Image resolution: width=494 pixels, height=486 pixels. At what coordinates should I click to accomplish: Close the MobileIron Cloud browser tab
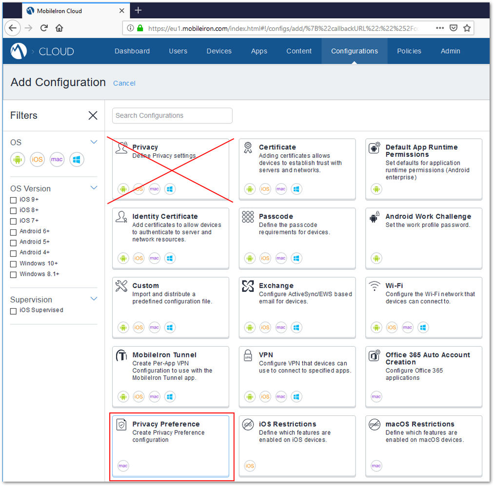point(121,11)
